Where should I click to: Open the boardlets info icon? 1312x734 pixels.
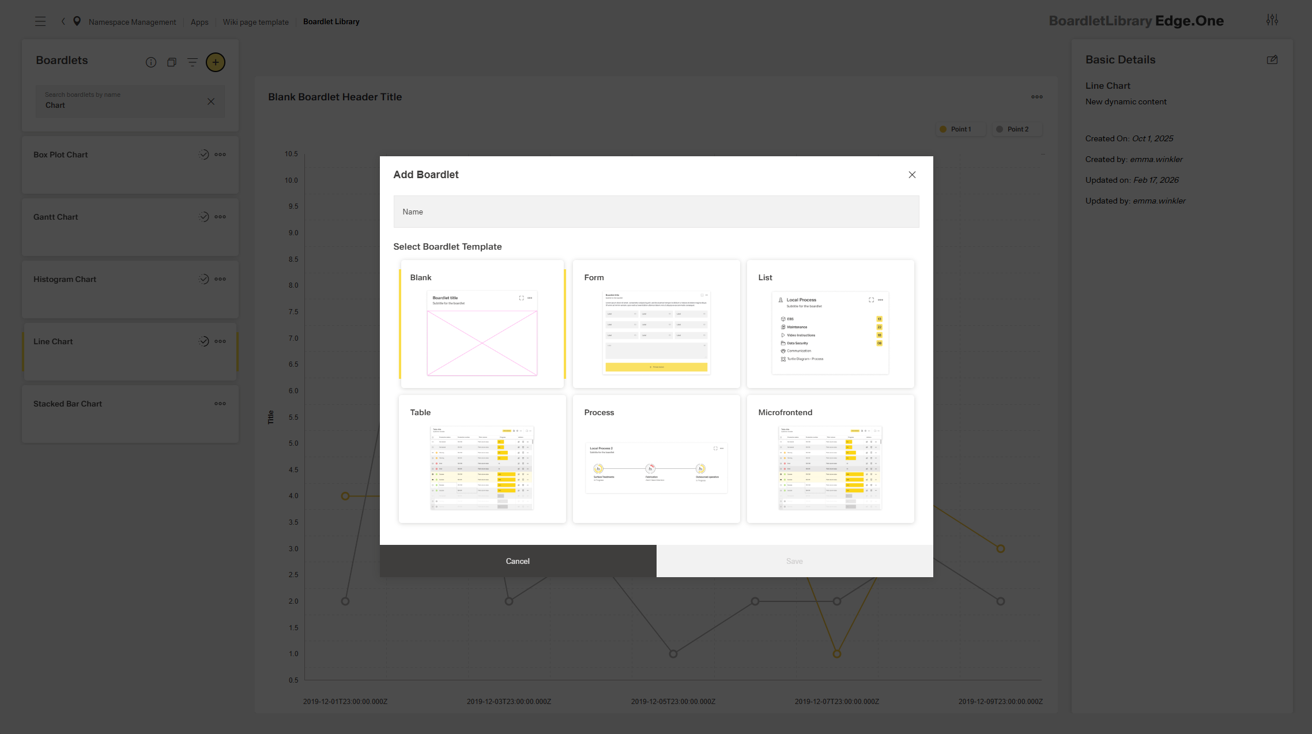coord(151,62)
